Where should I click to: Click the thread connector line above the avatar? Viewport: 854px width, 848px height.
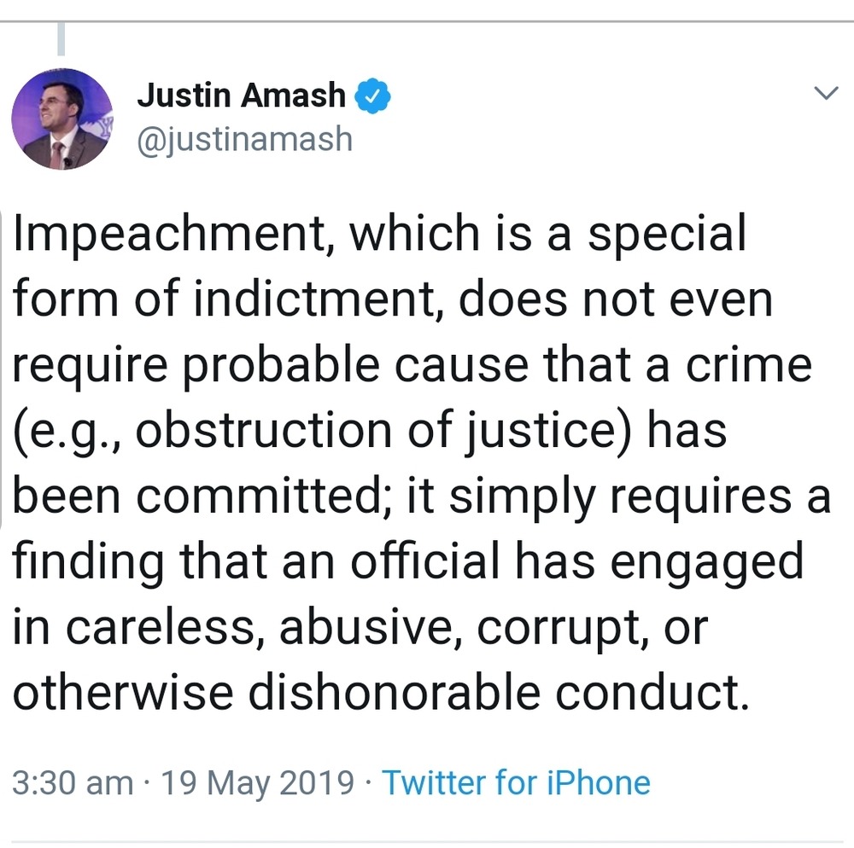click(x=61, y=41)
